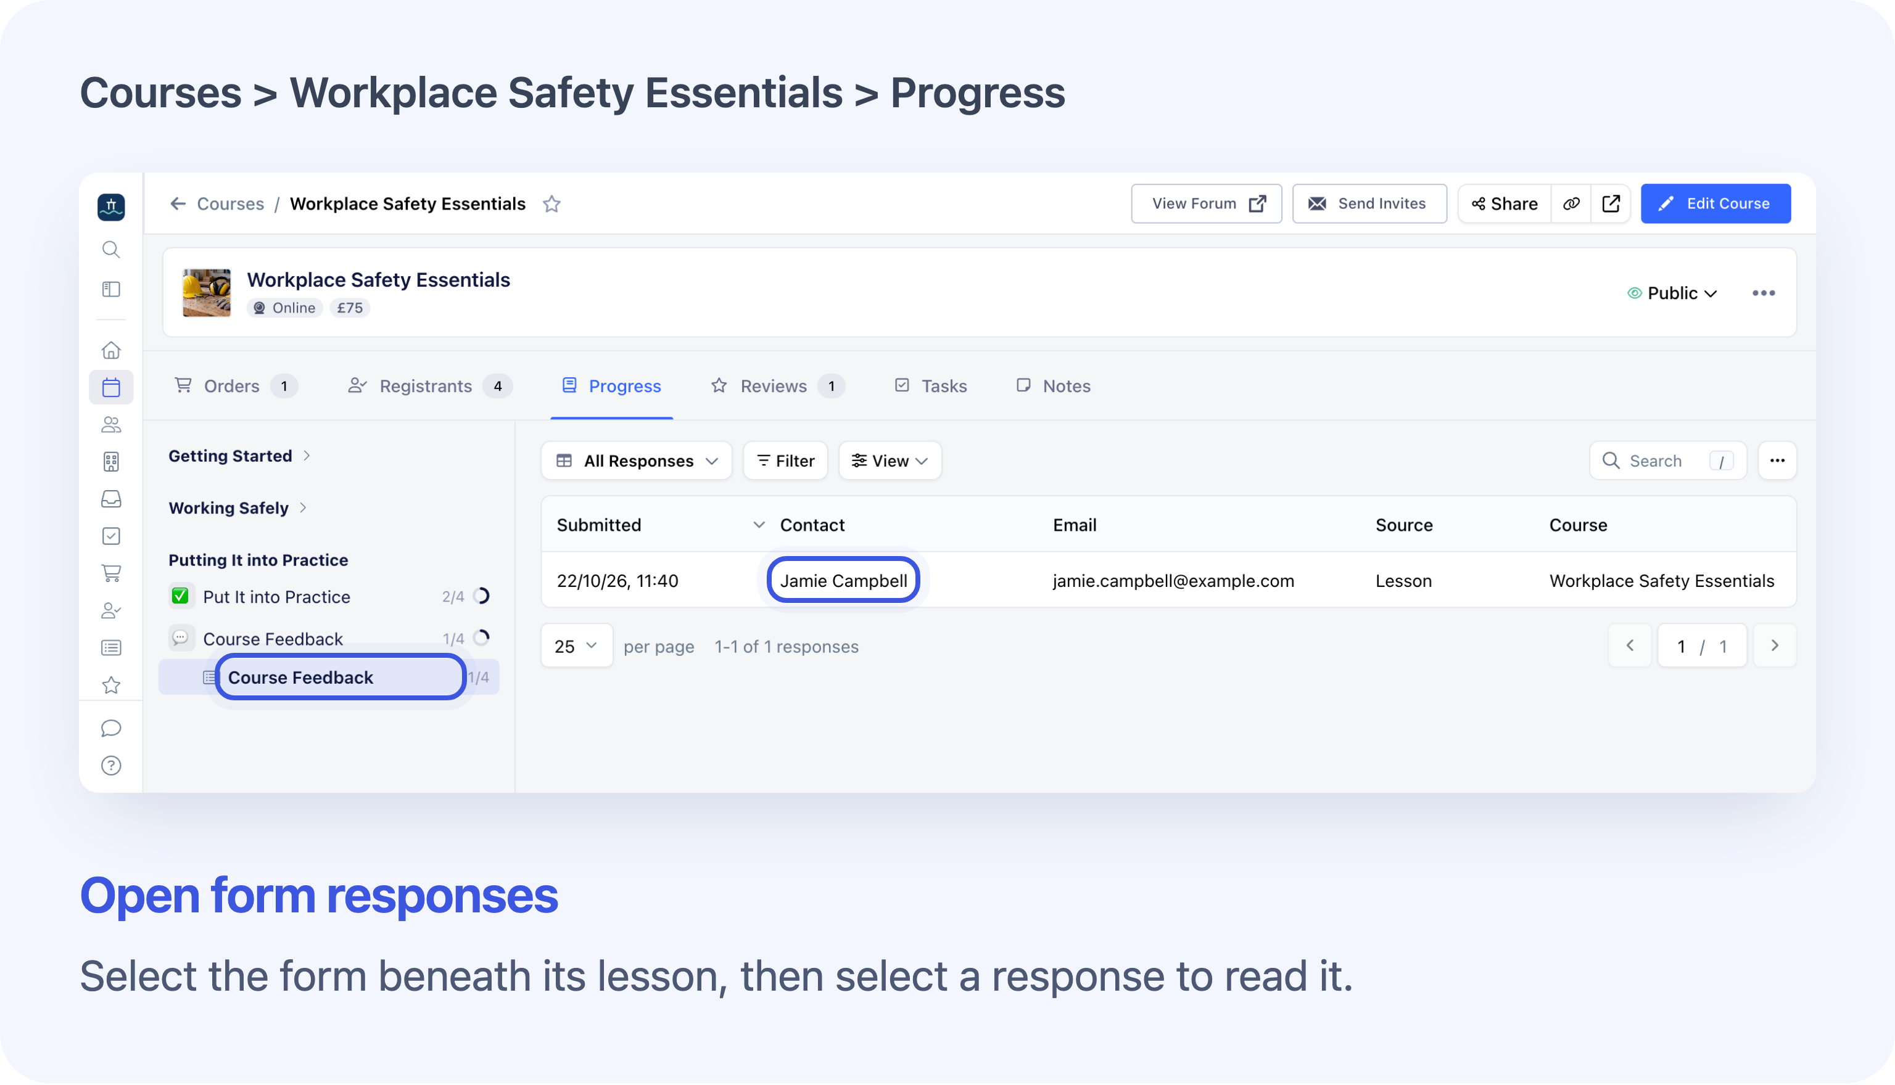This screenshot has width=1895, height=1085.
Task: Click the View Forum button
Action: coord(1206,203)
